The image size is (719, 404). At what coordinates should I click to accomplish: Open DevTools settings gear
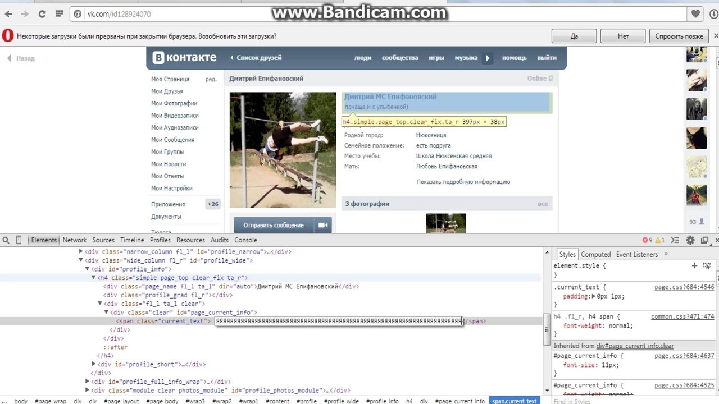coord(690,240)
